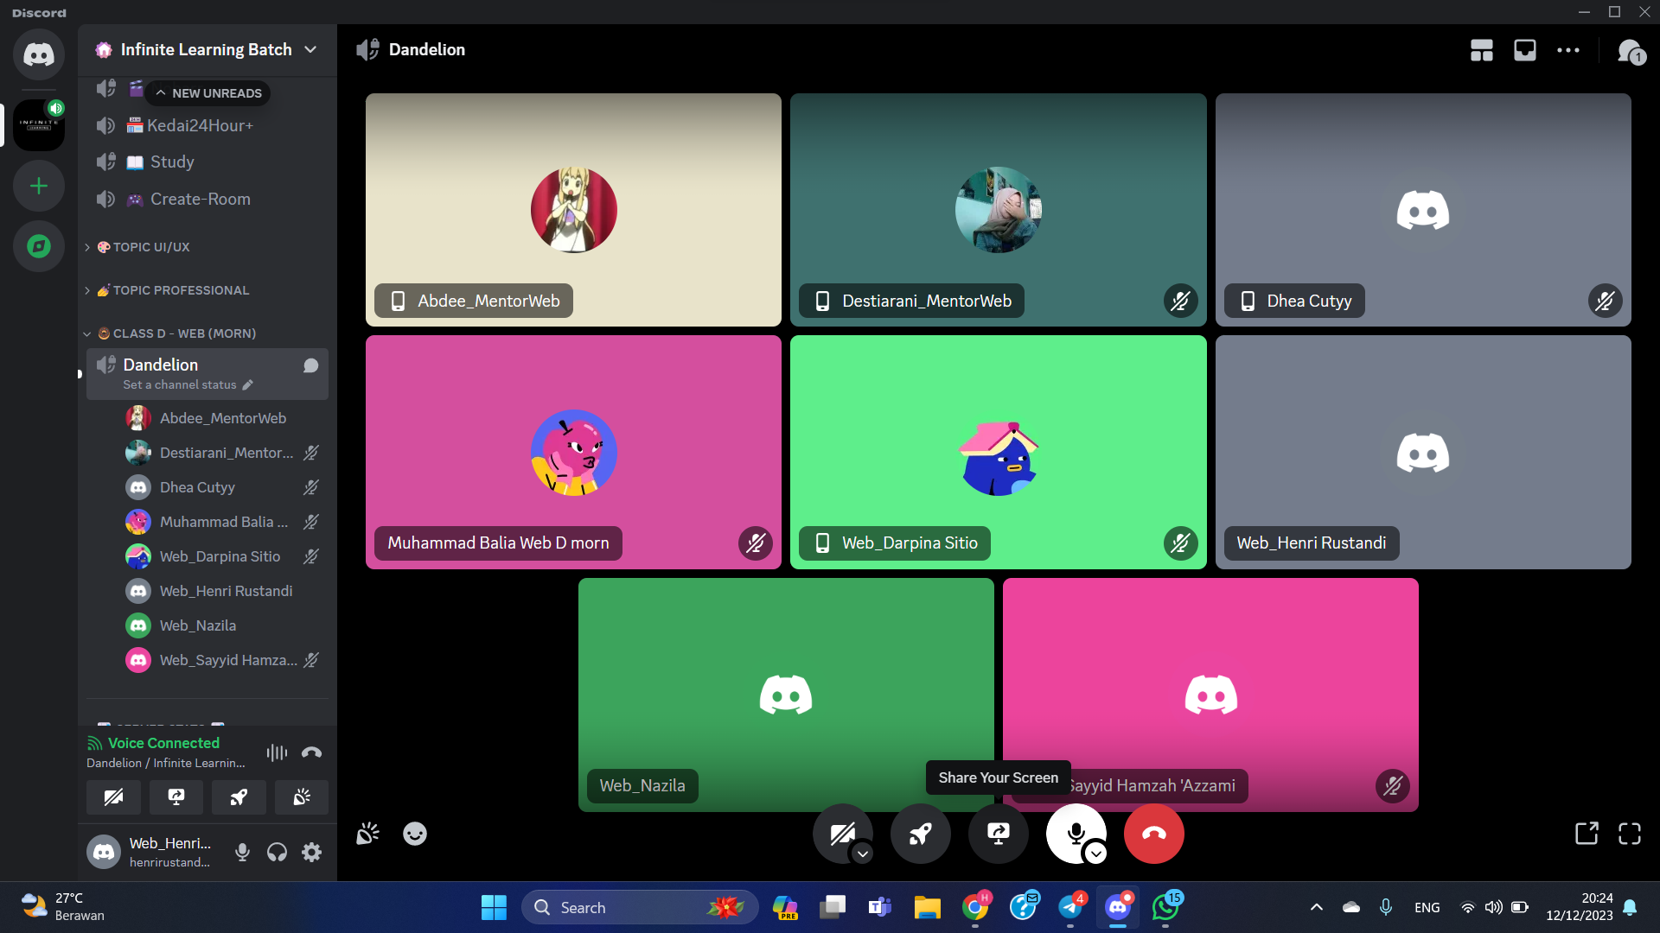Add a new server
1660x933 pixels.
(38, 186)
